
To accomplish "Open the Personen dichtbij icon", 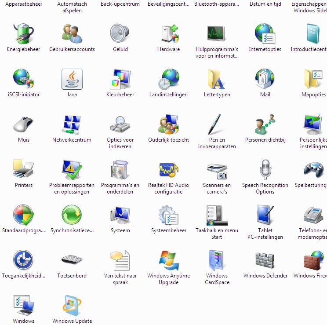I will (x=265, y=124).
